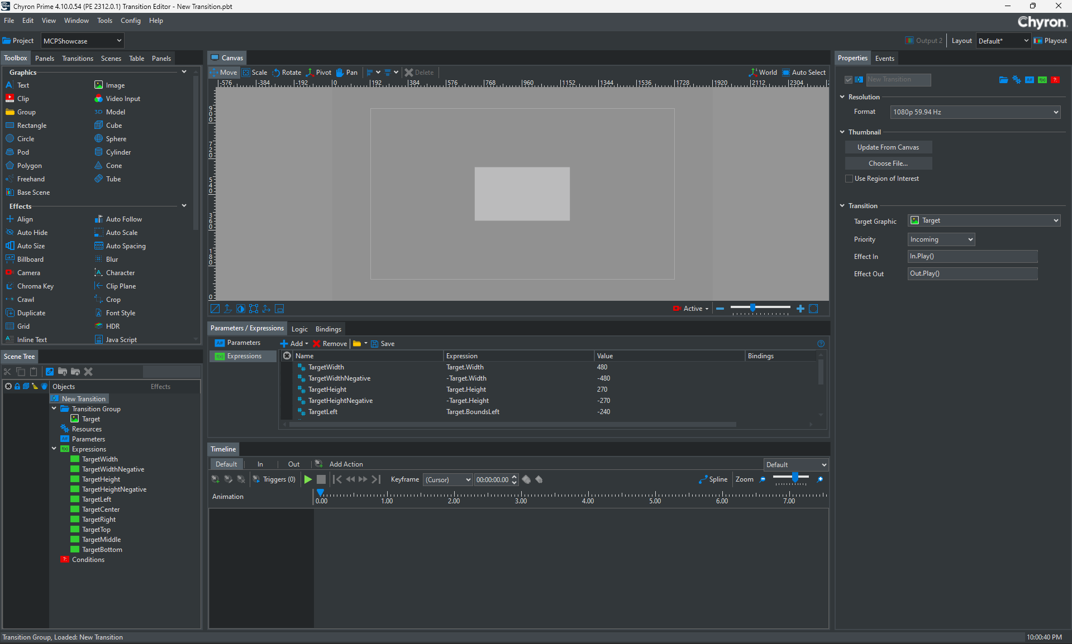Toggle the Auto Select option

click(803, 73)
